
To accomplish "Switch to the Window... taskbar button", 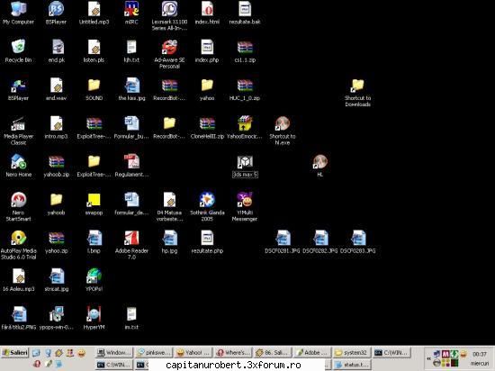I will tap(114, 352).
